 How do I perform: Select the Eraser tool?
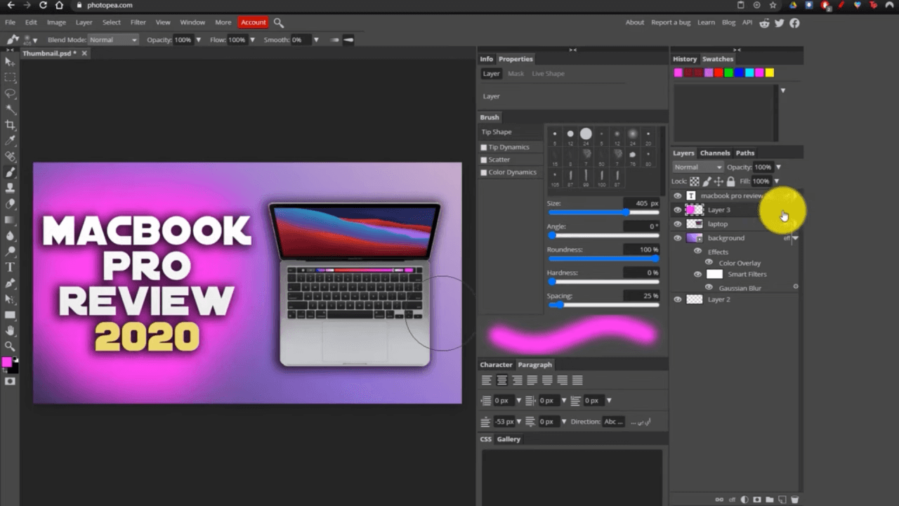(10, 204)
